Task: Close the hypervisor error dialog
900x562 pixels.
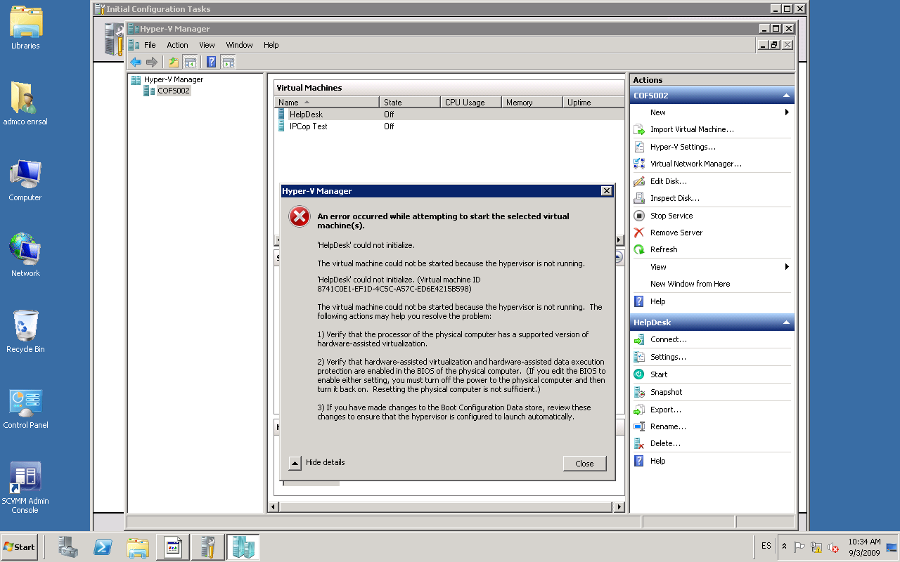Action: 584,464
